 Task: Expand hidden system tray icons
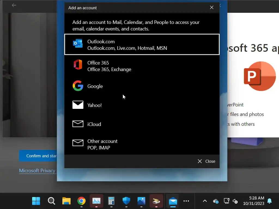(x=205, y=201)
